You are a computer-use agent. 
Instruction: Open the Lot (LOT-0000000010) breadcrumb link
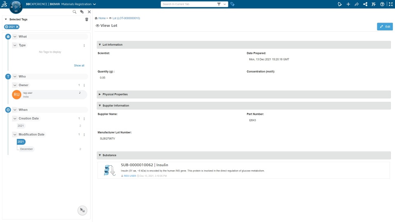point(126,18)
